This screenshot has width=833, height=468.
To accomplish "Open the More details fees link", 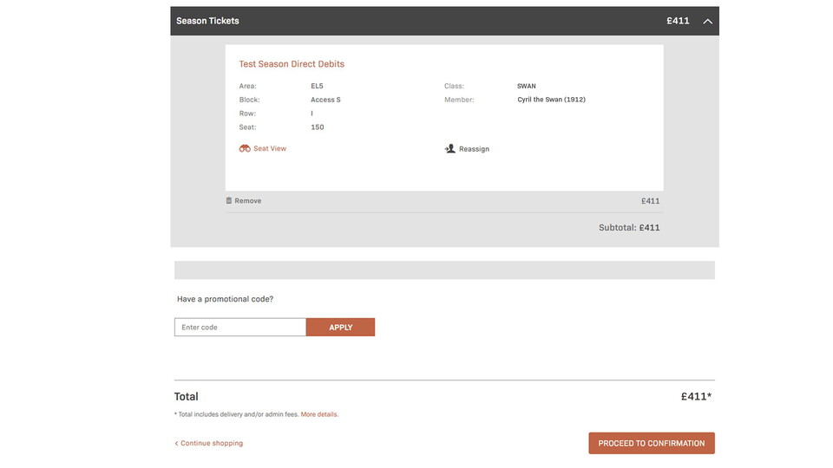I will pyautogui.click(x=319, y=415).
